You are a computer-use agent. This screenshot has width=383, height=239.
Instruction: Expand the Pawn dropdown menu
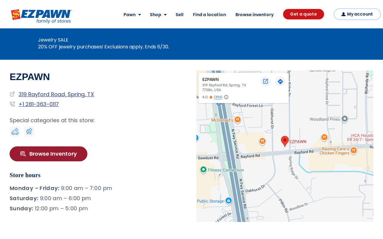coord(132,15)
